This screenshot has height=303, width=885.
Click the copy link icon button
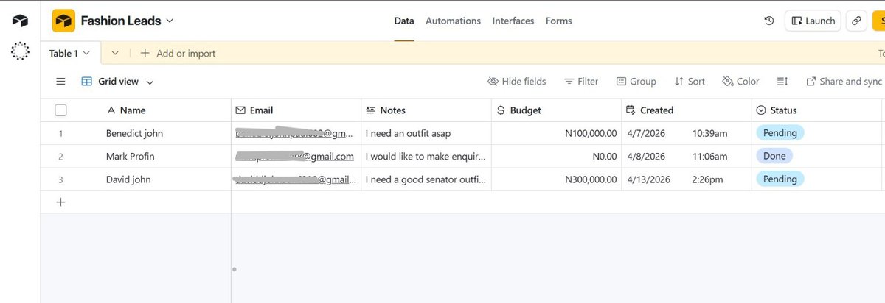856,21
